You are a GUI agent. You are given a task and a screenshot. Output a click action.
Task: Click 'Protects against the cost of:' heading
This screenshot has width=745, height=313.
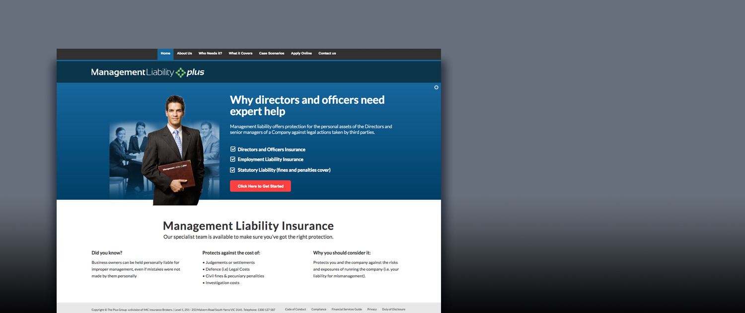(231, 253)
